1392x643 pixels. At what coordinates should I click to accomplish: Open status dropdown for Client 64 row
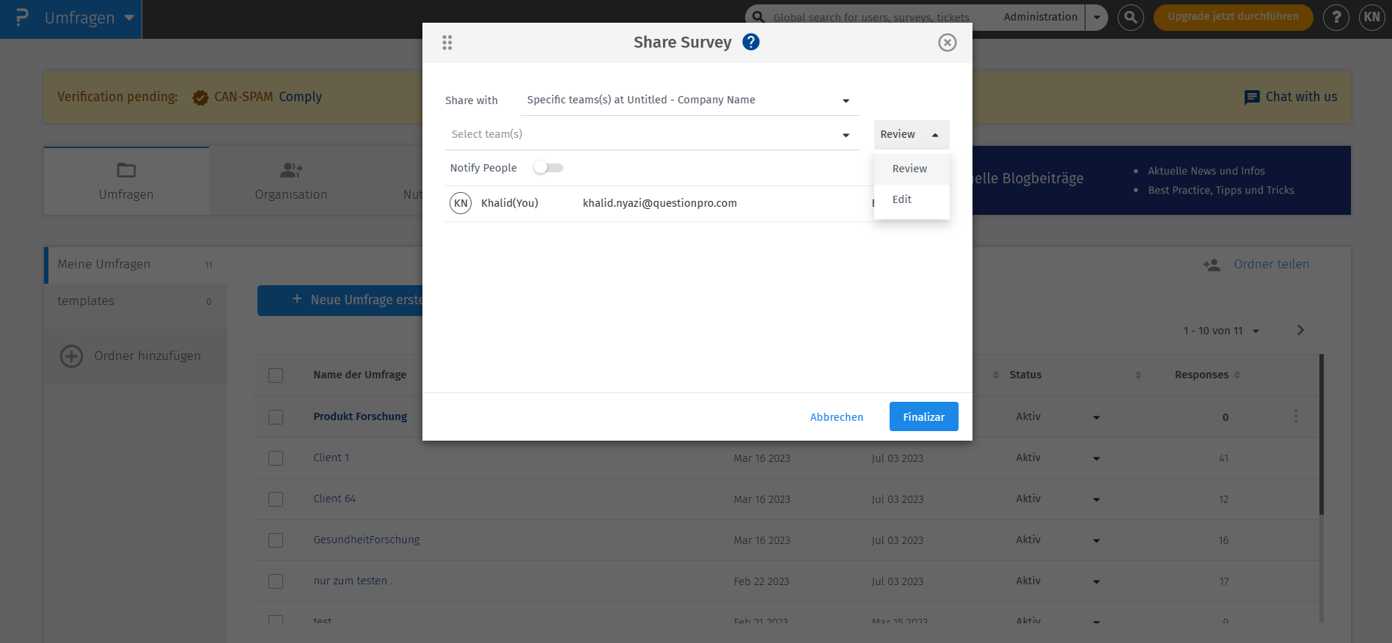1096,499
